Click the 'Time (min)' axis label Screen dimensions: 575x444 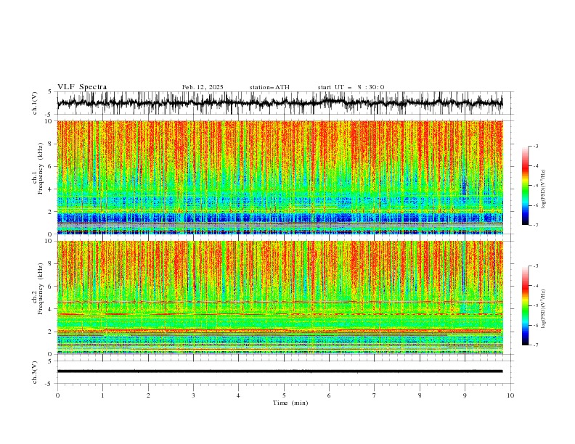(x=290, y=403)
